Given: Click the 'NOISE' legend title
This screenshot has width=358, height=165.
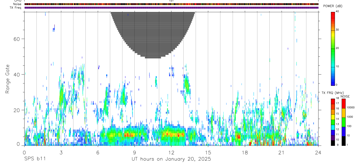Looking at the screenshot, I should tap(345, 97).
